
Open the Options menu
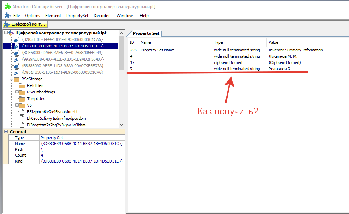pyautogui.click(x=33, y=16)
